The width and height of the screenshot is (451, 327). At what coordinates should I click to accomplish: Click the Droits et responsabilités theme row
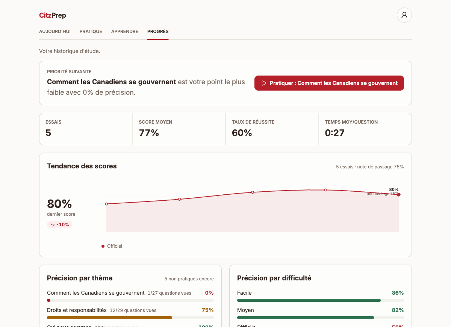tap(130, 314)
